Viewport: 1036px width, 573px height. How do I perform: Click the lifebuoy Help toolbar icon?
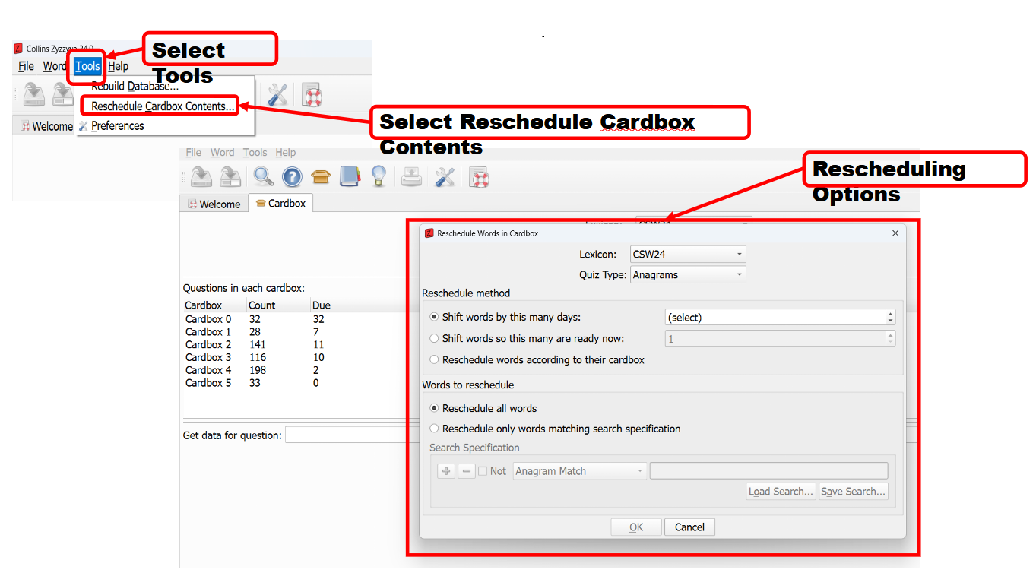pyautogui.click(x=480, y=177)
